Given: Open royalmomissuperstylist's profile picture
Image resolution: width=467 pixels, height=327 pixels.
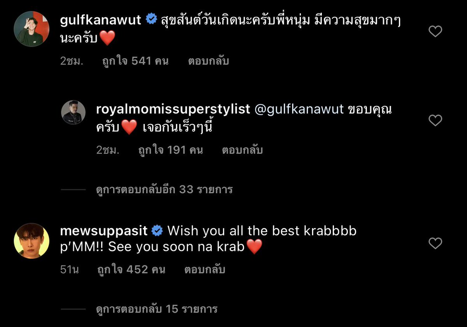Looking at the screenshot, I should pos(73,114).
